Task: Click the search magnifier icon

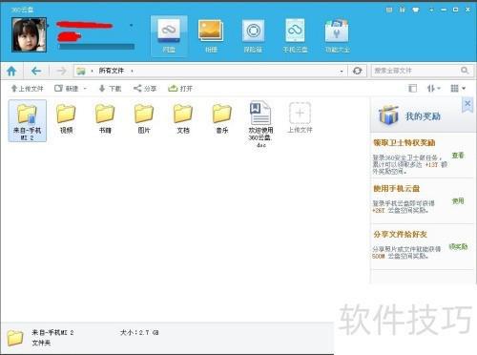Action: pyautogui.click(x=465, y=71)
